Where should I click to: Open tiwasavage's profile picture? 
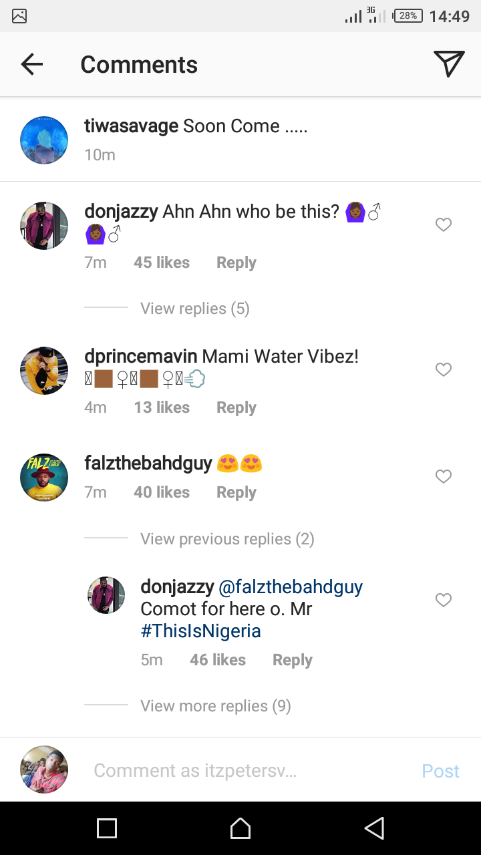44,140
